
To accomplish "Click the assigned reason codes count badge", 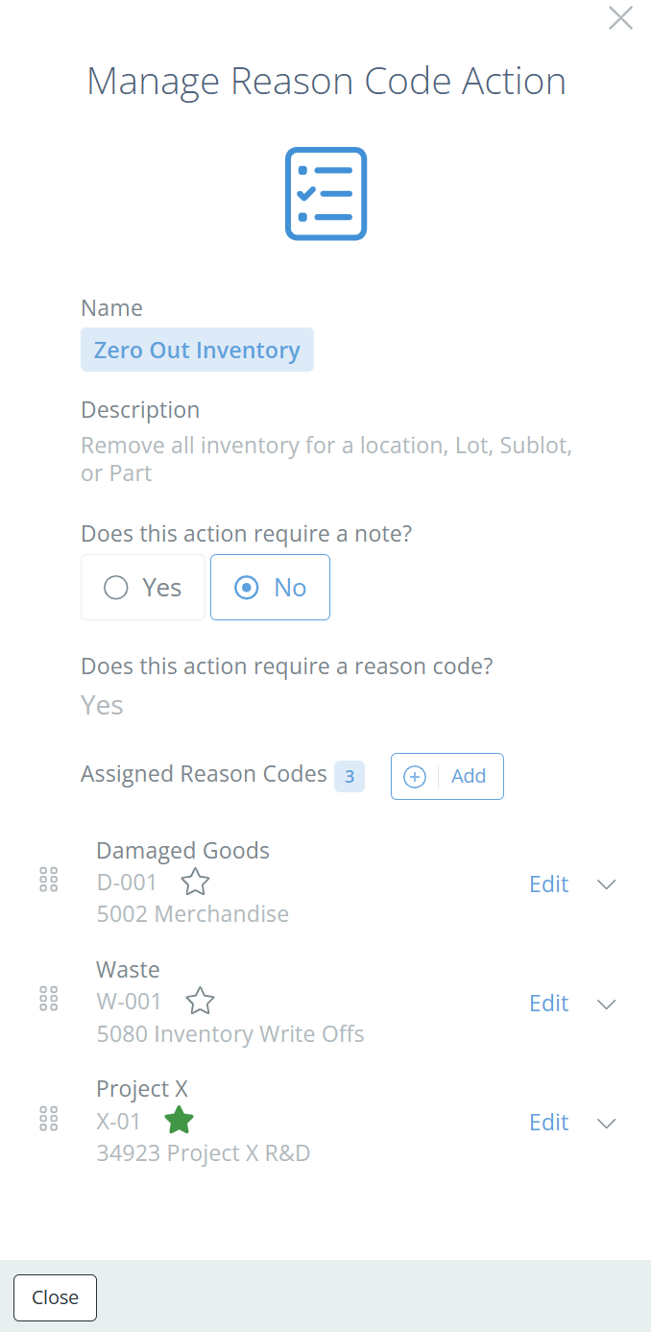I will pos(350,776).
